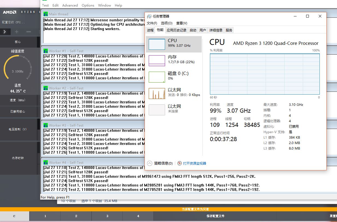Click the resource monitor icon beside the link
Viewport: 337px width, 222px height.
[x=180, y=163]
